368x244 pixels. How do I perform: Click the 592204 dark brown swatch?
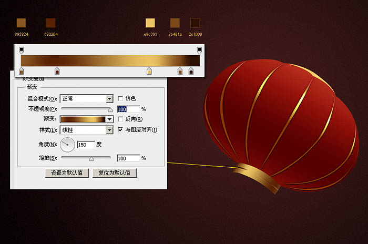tap(50, 23)
